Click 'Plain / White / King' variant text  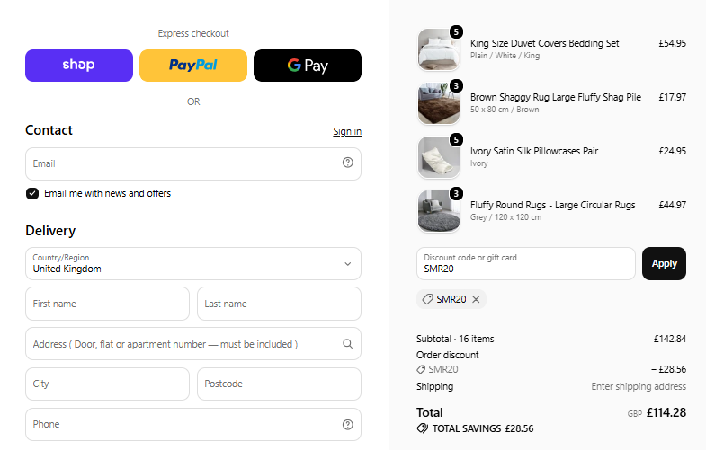point(505,56)
